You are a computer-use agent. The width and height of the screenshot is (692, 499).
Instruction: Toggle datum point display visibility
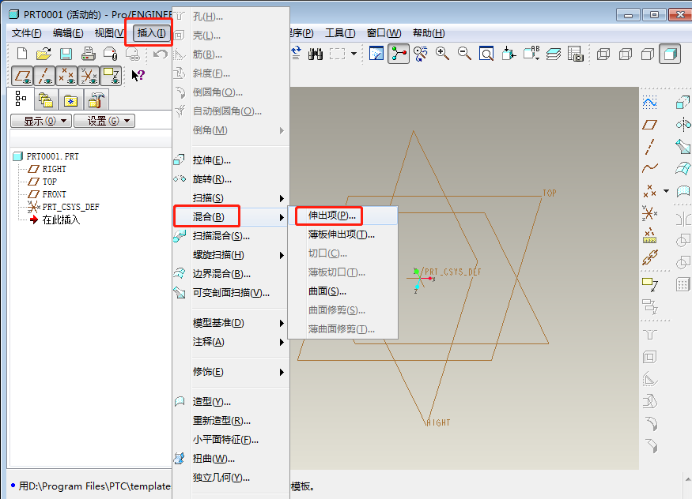[x=67, y=76]
